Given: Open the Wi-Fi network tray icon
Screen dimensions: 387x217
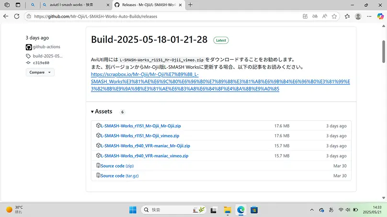Looking at the screenshot, I should click(x=341, y=210).
